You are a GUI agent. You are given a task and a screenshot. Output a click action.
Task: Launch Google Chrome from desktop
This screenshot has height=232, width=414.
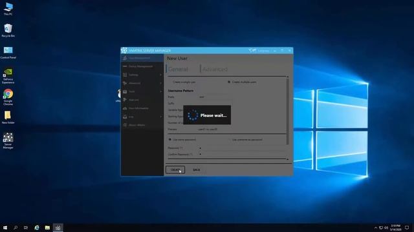pos(8,97)
